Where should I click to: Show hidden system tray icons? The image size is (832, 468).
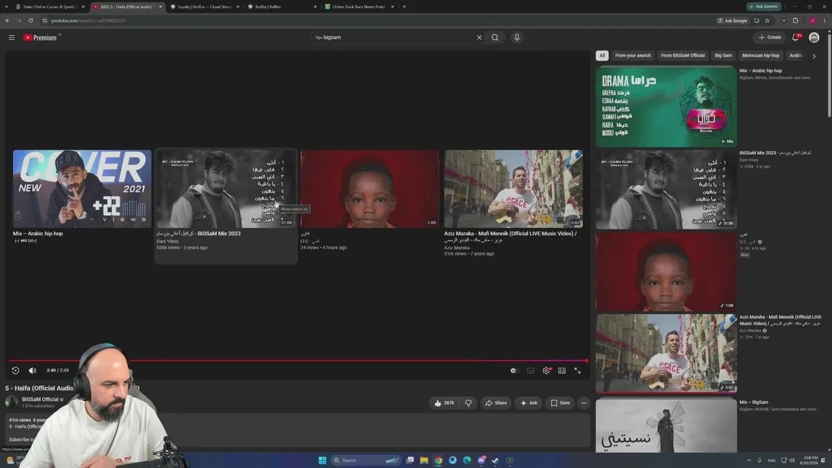tap(749, 460)
